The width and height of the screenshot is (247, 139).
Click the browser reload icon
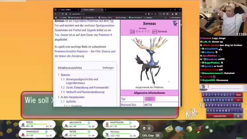tap(63, 14)
